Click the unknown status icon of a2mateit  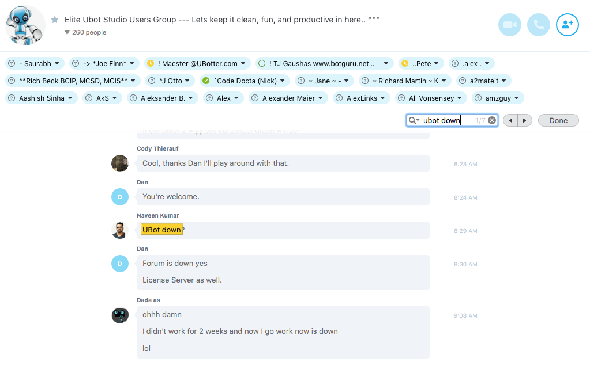click(463, 81)
